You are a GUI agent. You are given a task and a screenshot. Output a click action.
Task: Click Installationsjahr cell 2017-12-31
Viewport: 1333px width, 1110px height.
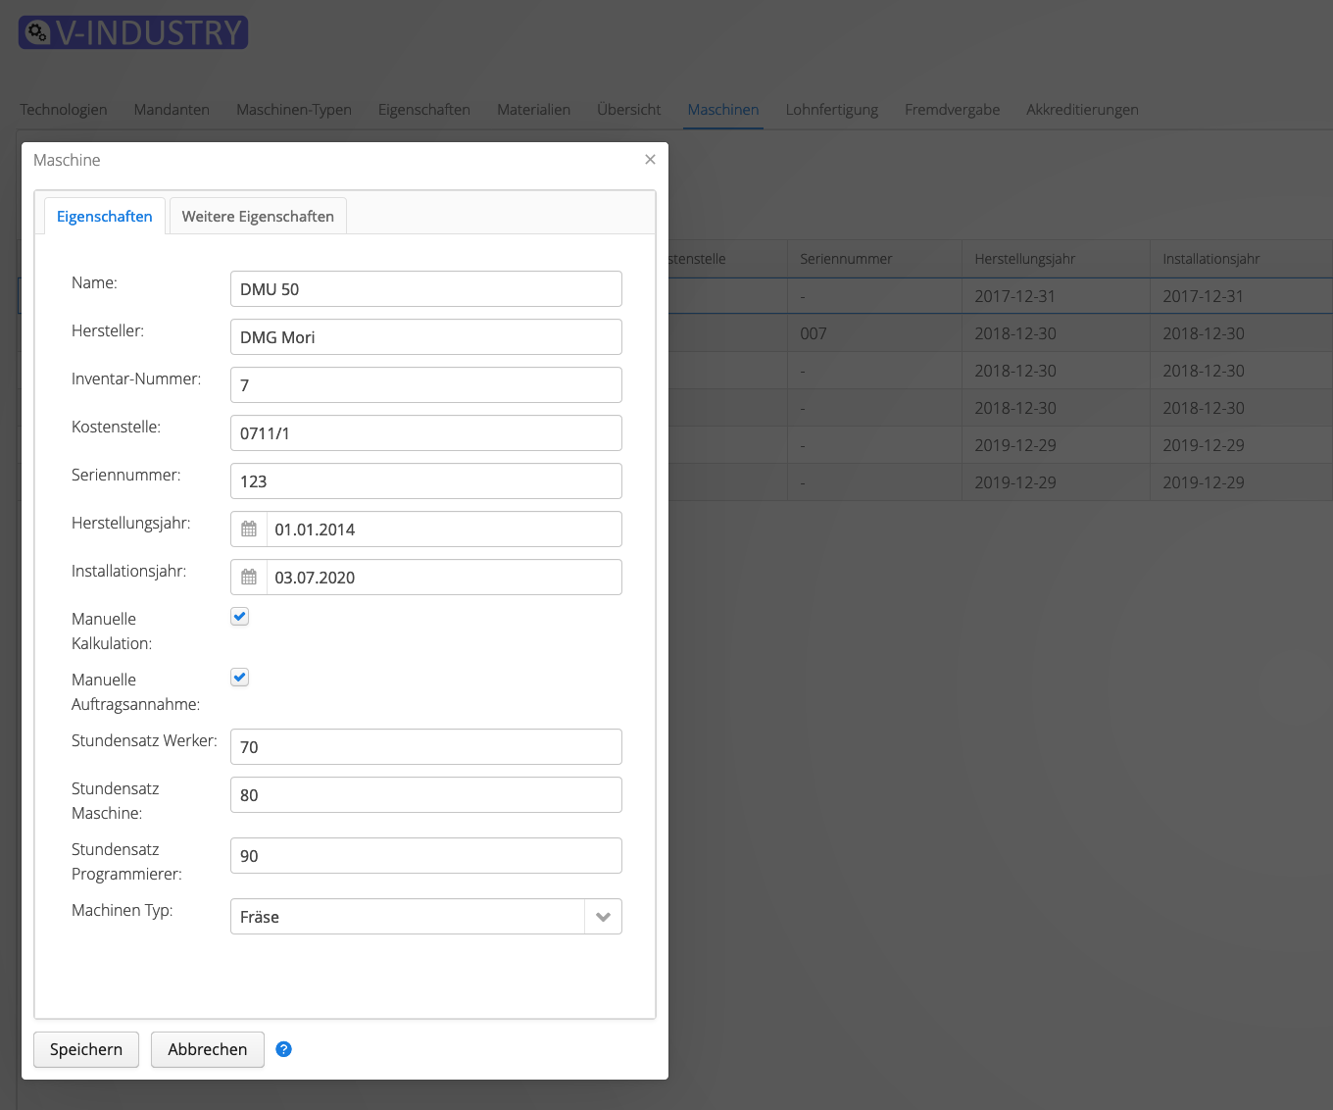[x=1242, y=296]
